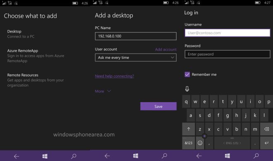
Task: Tap the n key
Action: [246, 129]
